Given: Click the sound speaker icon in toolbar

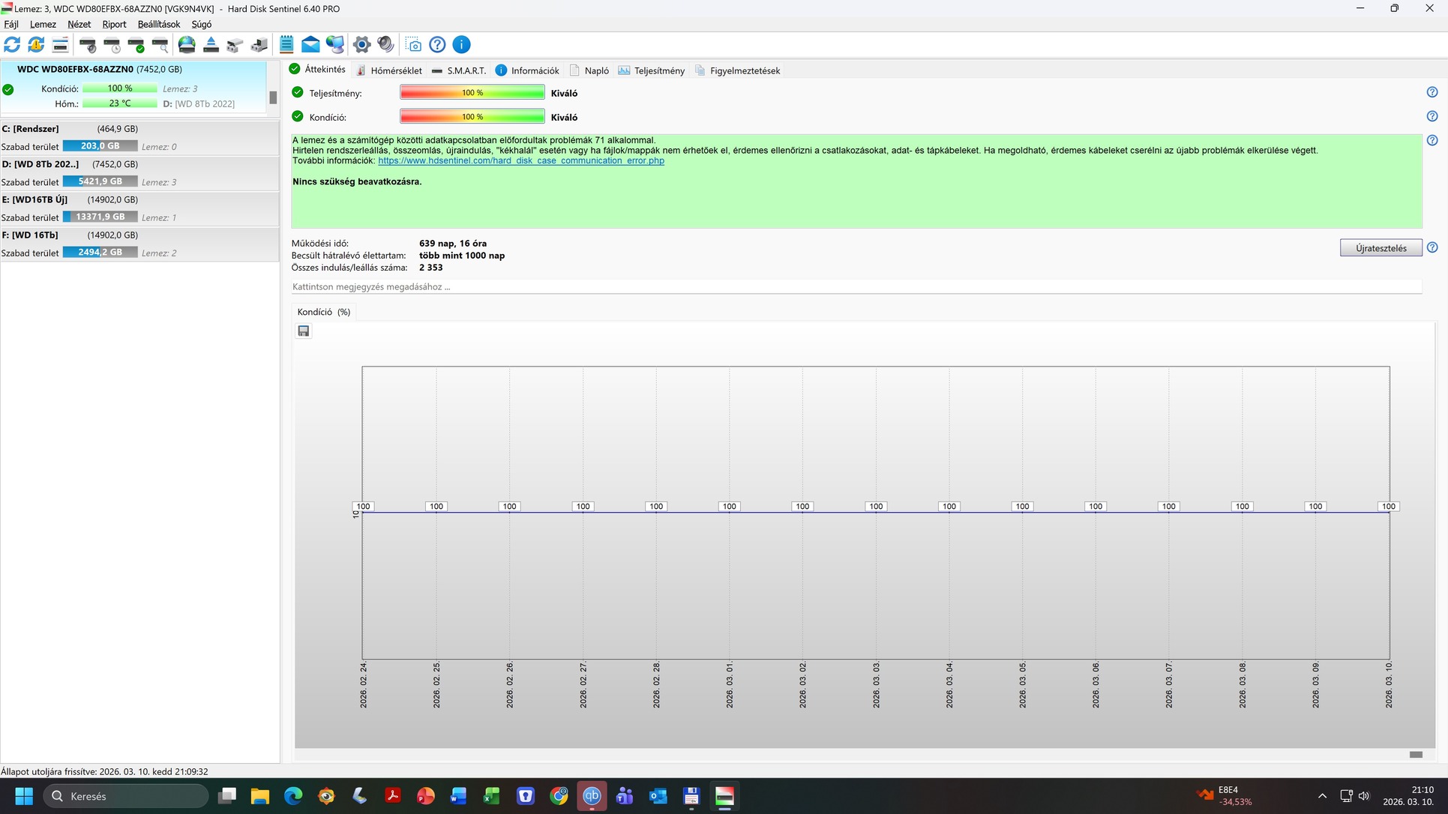Looking at the screenshot, I should click(x=385, y=45).
